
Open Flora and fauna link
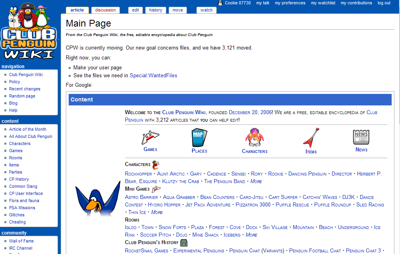24,201
